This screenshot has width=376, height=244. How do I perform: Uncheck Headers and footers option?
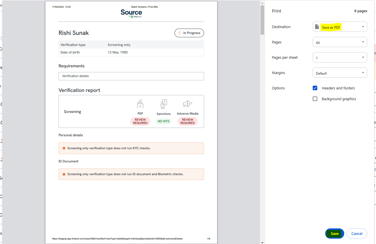coord(315,88)
